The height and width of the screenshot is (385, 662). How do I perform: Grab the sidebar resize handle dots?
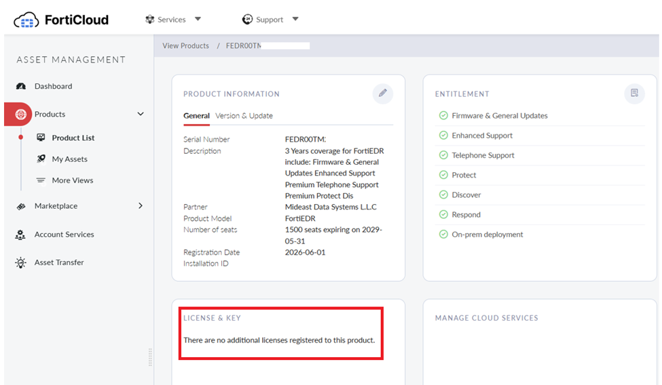[x=150, y=357]
